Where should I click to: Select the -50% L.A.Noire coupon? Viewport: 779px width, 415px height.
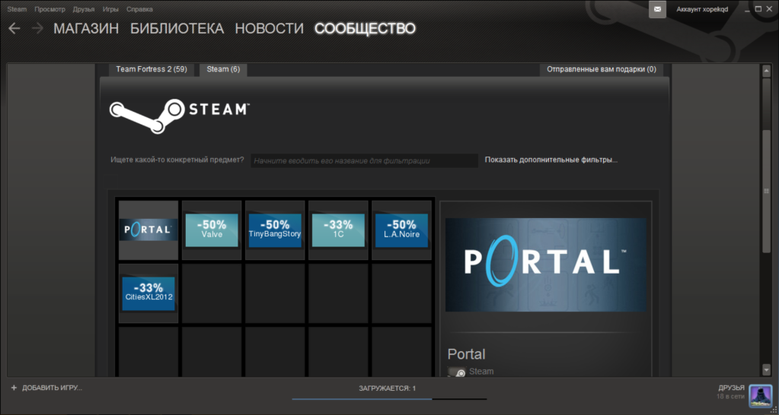pyautogui.click(x=401, y=230)
